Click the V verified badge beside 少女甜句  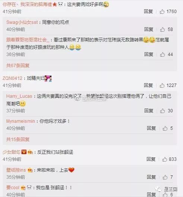click(x=24, y=152)
